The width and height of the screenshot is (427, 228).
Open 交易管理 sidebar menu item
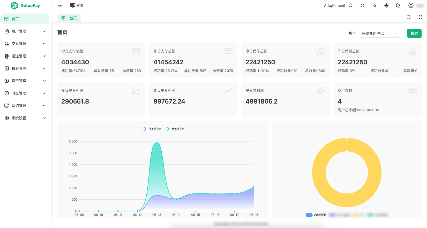pyautogui.click(x=25, y=44)
